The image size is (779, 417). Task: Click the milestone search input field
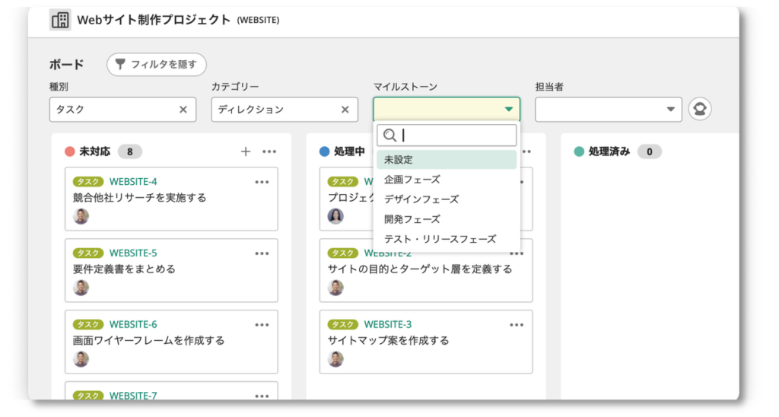point(447,135)
